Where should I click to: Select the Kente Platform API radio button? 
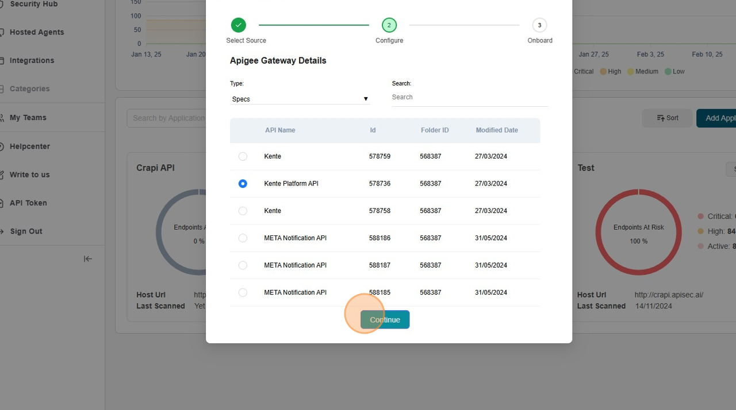tap(243, 184)
